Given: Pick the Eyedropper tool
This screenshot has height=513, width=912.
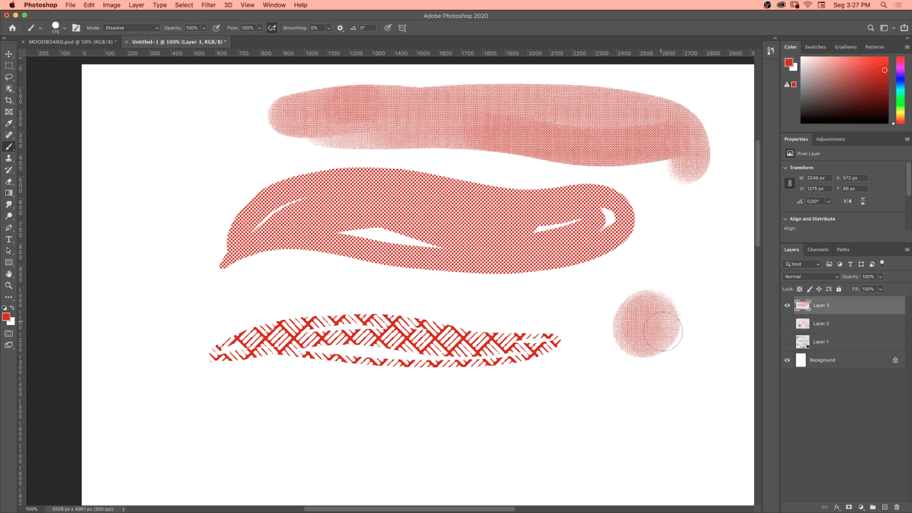Looking at the screenshot, I should [9, 123].
